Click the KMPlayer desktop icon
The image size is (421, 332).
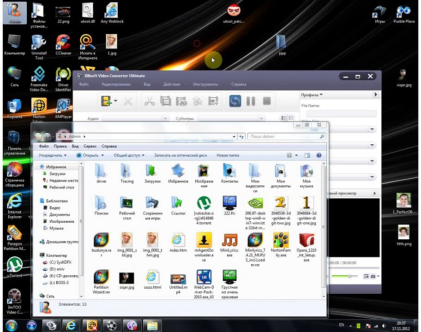(x=63, y=109)
